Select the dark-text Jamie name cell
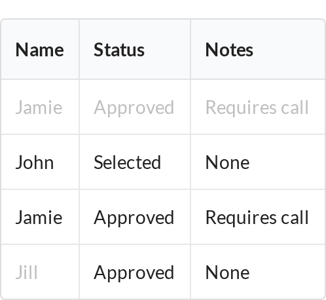 coord(40,217)
